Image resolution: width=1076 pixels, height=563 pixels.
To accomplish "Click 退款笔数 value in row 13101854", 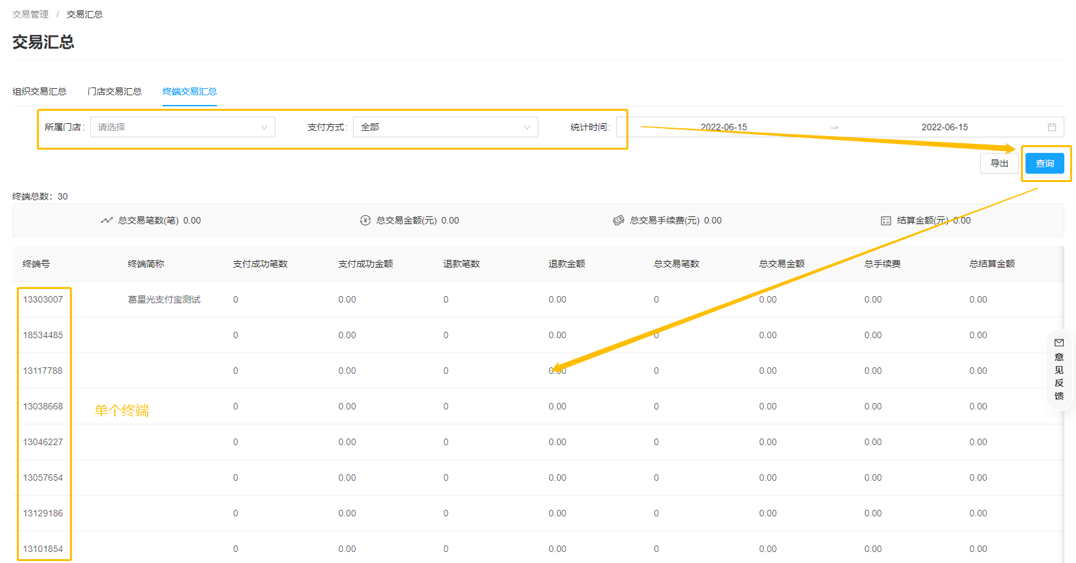I will click(x=446, y=549).
